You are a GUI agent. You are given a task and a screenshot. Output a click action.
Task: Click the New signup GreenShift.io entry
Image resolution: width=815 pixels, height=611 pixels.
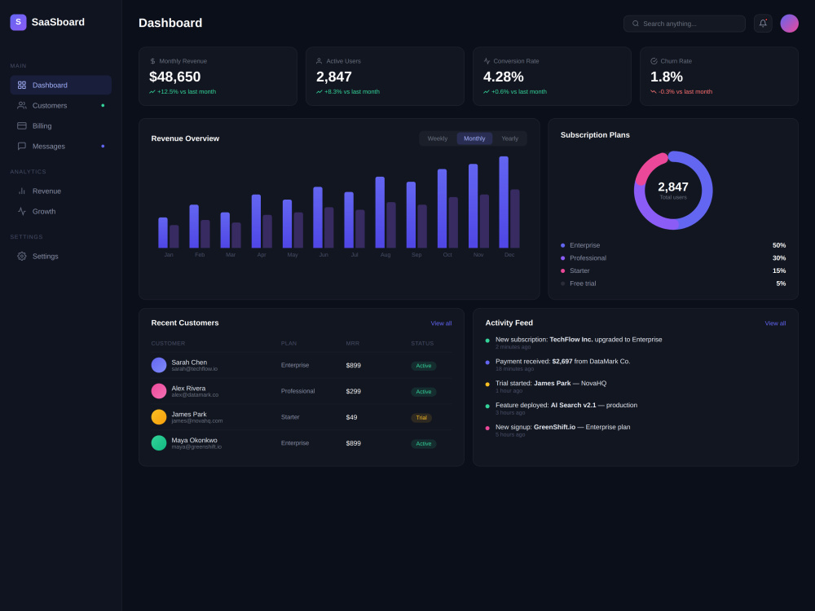point(636,429)
